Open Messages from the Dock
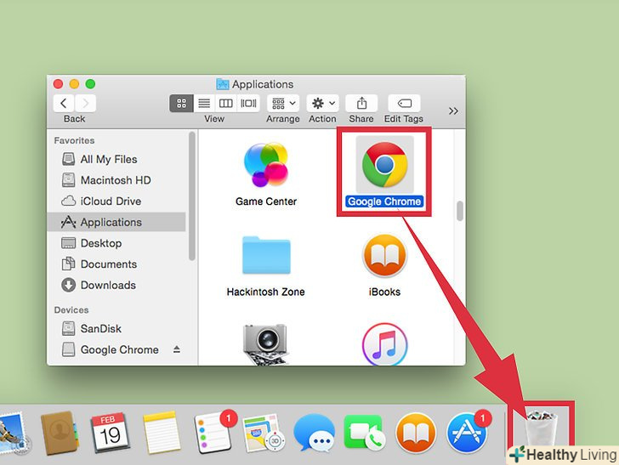The height and width of the screenshot is (465, 619). [315, 433]
